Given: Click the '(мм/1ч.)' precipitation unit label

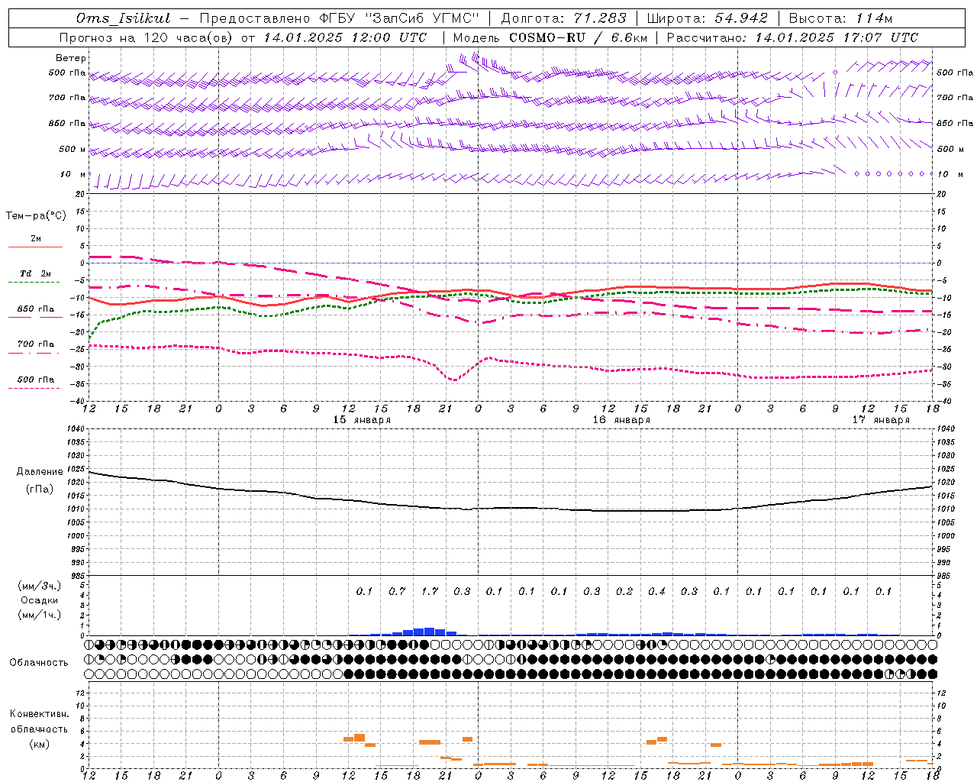Looking at the screenshot, I should 40,616.
